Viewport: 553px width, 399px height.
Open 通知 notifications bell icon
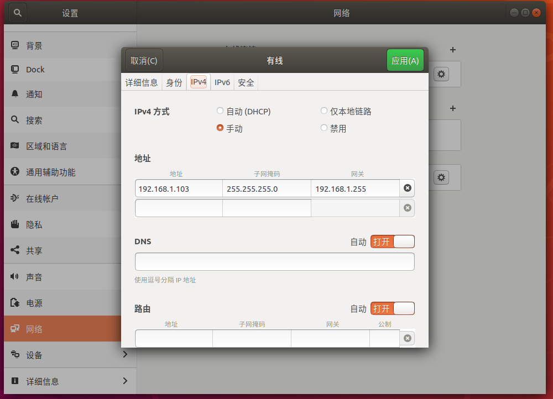(x=15, y=94)
